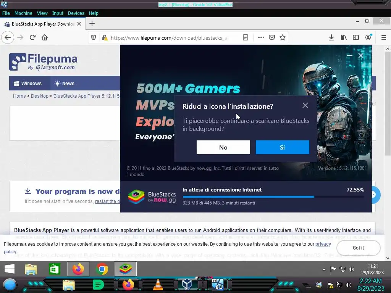The width and height of the screenshot is (391, 293).
Task: Open the guest Windows Start button
Action: coord(10,269)
